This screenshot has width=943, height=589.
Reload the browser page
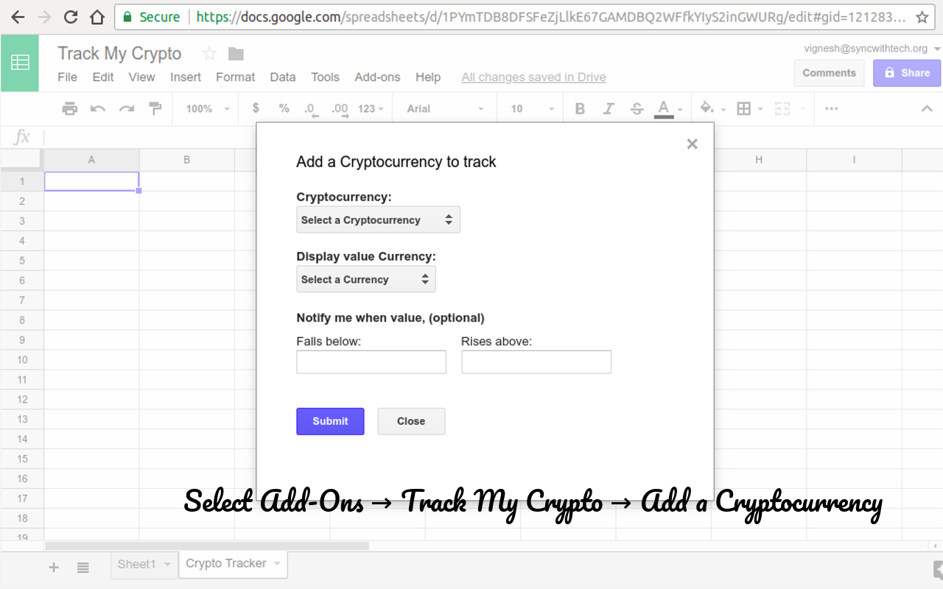click(x=71, y=17)
